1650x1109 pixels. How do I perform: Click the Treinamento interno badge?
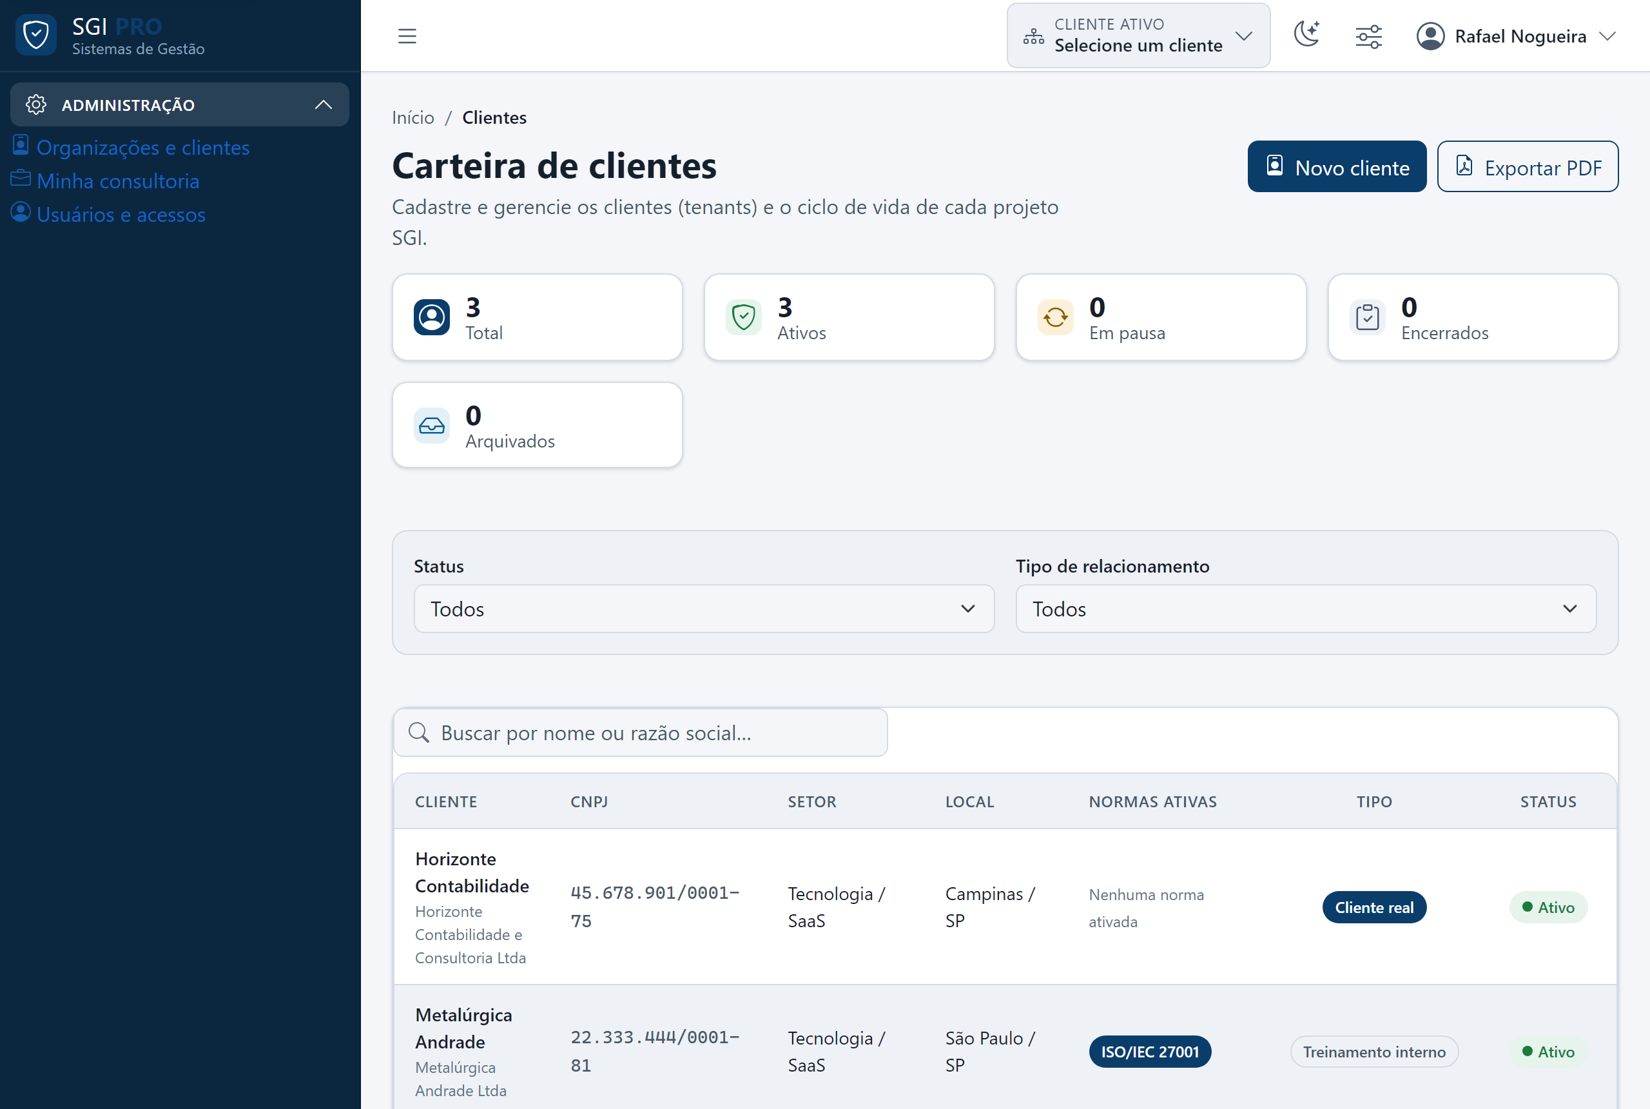pyautogui.click(x=1373, y=1052)
